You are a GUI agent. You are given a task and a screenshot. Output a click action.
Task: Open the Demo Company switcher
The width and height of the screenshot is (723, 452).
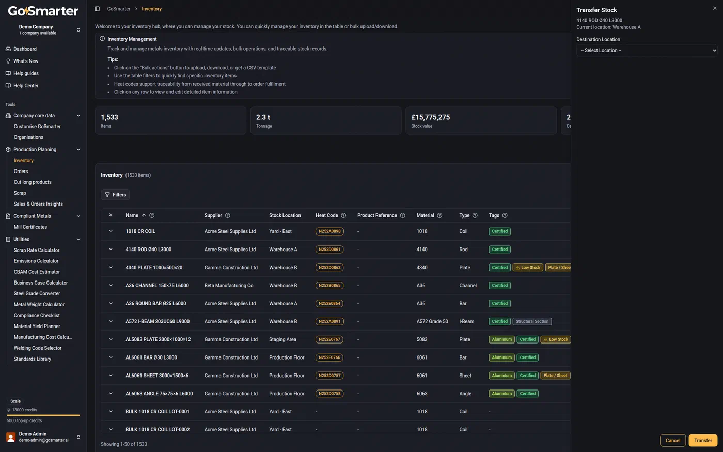coord(43,29)
